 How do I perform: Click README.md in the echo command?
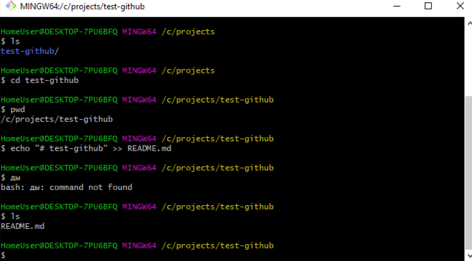pos(149,148)
